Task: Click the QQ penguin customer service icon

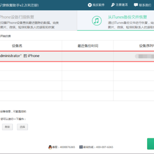Action: click(50, 147)
